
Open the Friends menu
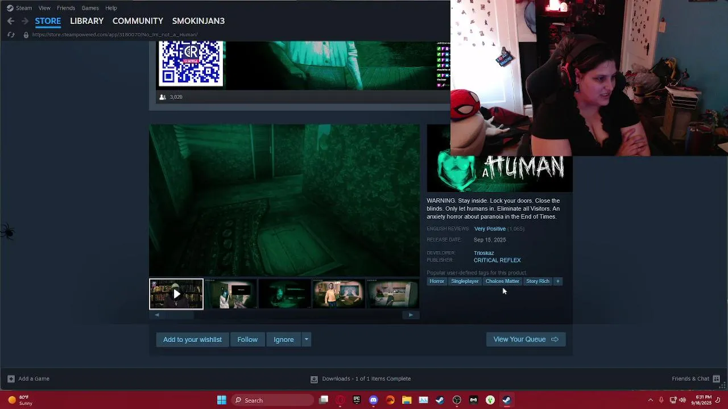66,8
